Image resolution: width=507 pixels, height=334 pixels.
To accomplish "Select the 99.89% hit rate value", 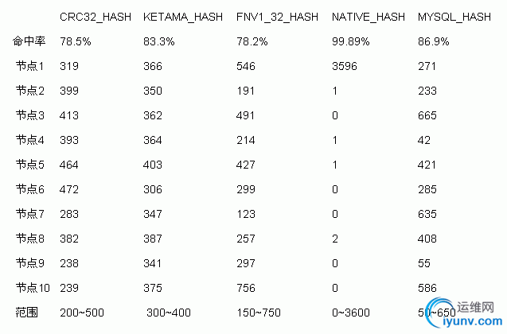I will click(350, 41).
